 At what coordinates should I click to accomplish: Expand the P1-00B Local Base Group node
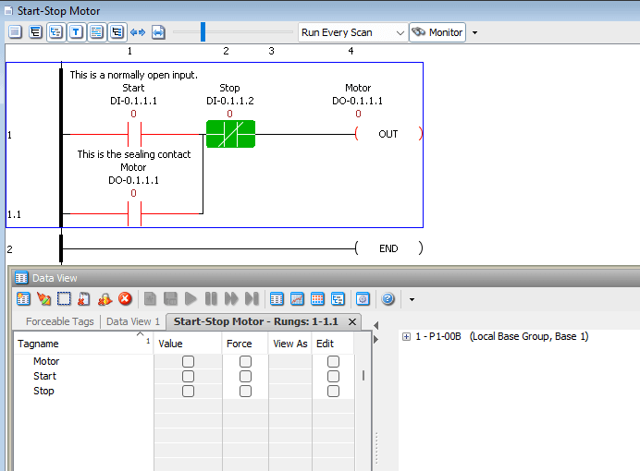coord(406,336)
